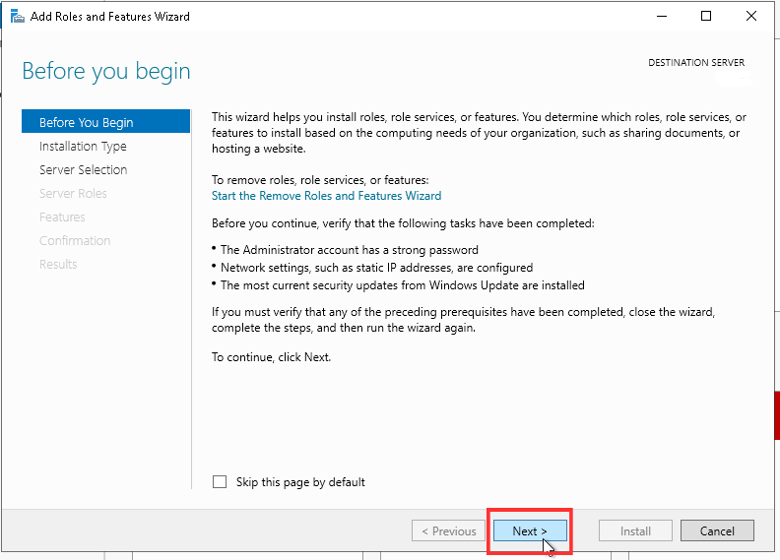Select Before You Begin step
Screen dimensions: 780x560
click(x=106, y=122)
